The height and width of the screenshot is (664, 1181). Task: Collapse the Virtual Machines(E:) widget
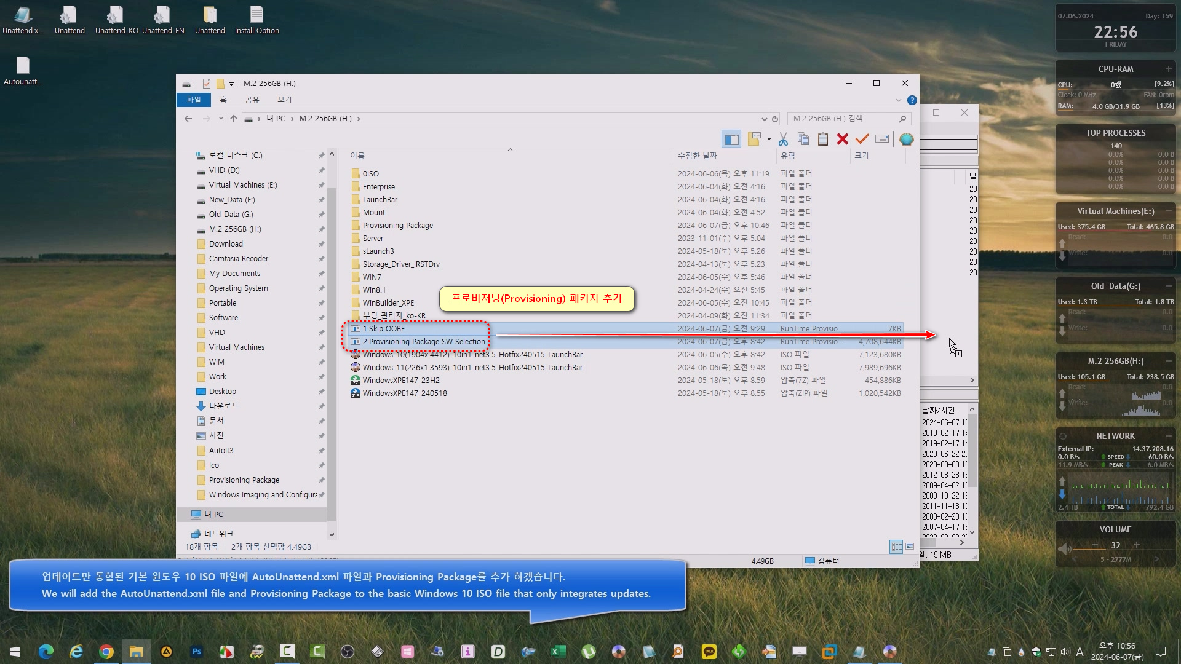click(x=1168, y=211)
